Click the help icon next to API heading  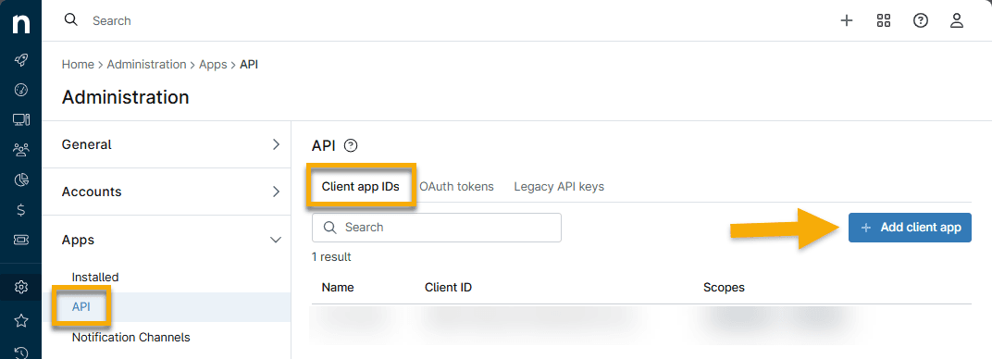351,146
